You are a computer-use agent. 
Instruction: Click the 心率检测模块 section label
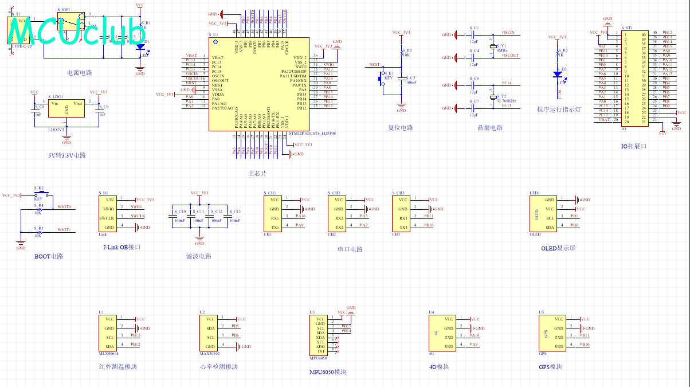point(218,366)
